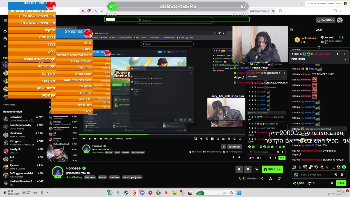Open pinned message more options menu

click(345, 54)
